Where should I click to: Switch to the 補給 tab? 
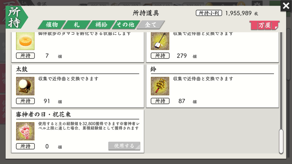click(101, 24)
